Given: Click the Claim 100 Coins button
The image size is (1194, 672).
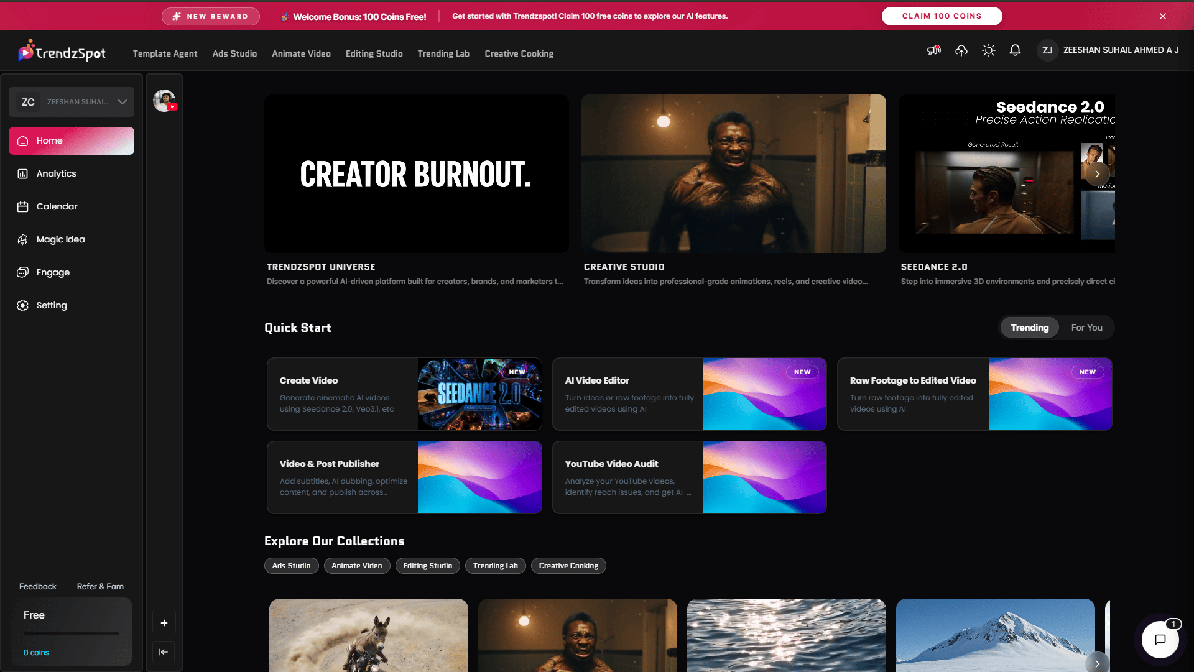Looking at the screenshot, I should coord(942,16).
